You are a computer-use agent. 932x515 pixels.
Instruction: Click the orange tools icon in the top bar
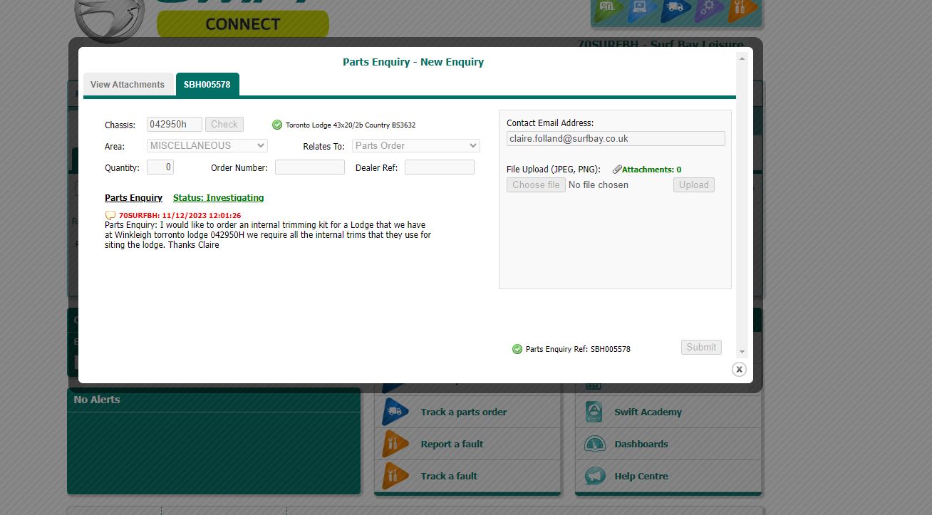click(743, 9)
